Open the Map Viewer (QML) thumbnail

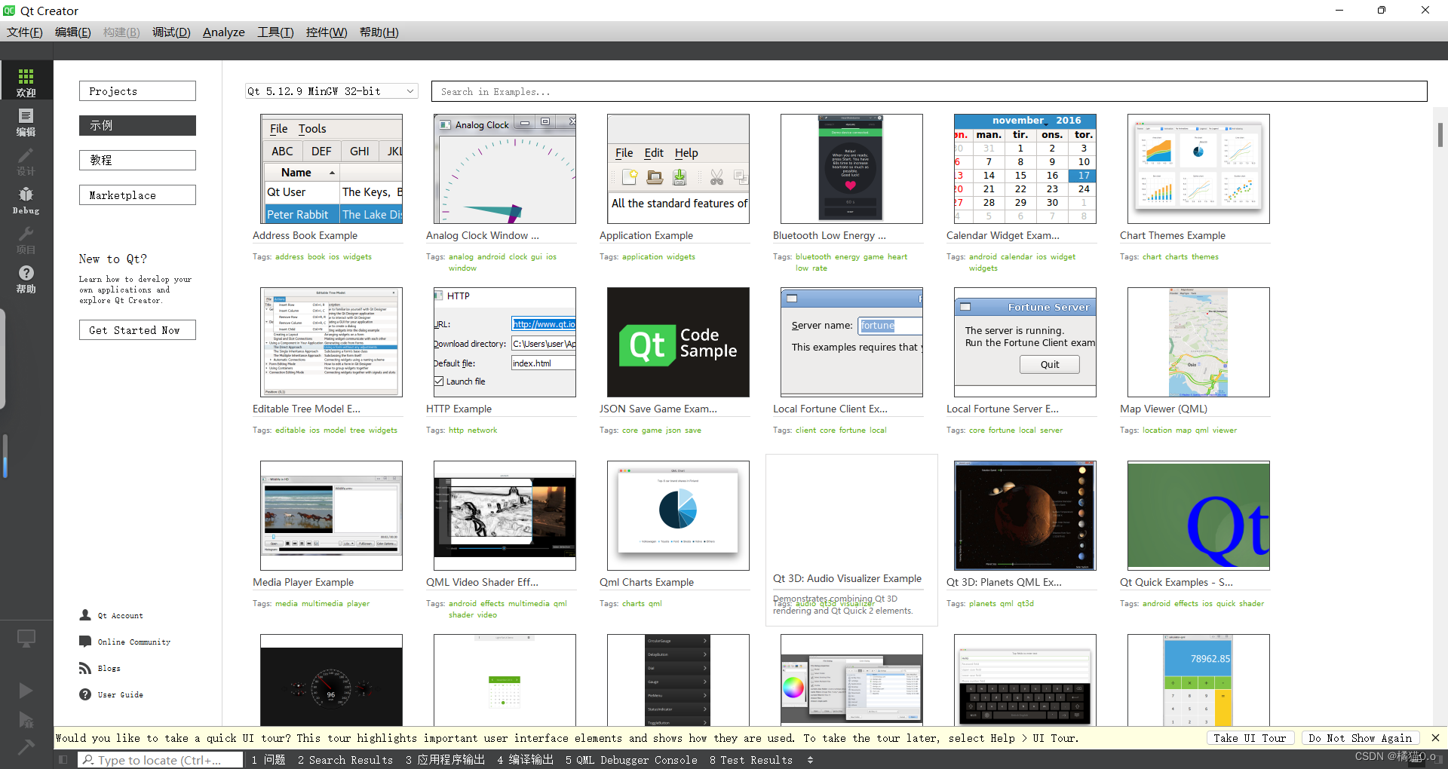pyautogui.click(x=1198, y=342)
